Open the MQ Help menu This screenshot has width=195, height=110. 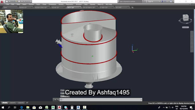tap(109, 4)
